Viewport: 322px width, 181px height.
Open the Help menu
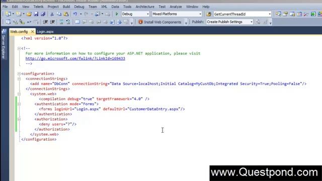coord(206,7)
